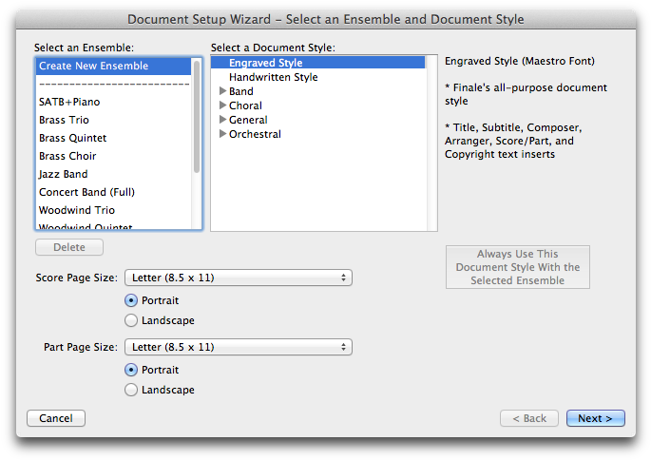Select the General style category row
This screenshot has width=651, height=460.
[x=318, y=120]
